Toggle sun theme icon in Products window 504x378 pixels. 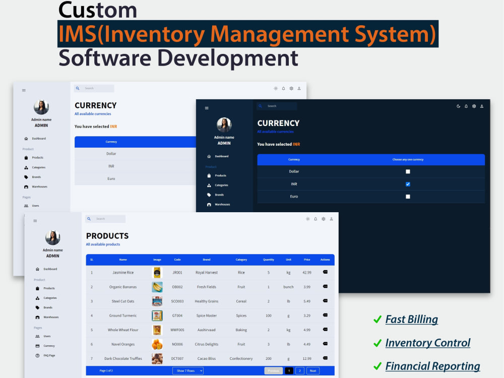coord(307,219)
